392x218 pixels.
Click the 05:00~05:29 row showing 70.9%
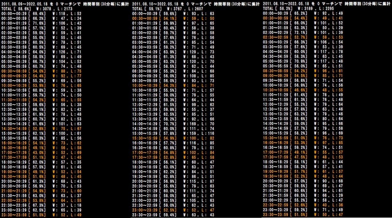click(x=303, y=61)
